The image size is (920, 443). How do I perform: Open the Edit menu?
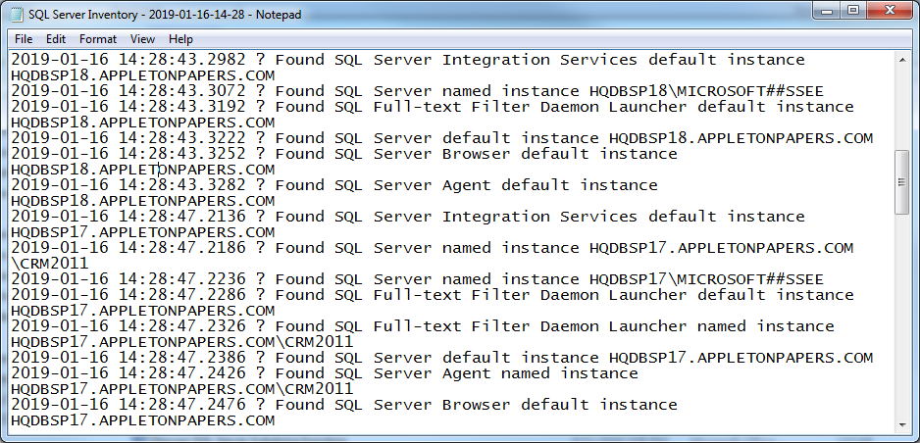click(x=56, y=39)
